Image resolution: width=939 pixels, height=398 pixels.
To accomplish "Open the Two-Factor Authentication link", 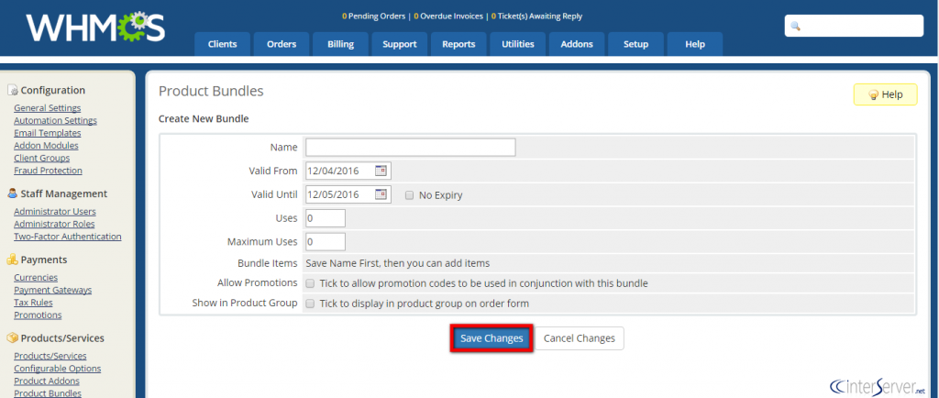I will (x=68, y=237).
